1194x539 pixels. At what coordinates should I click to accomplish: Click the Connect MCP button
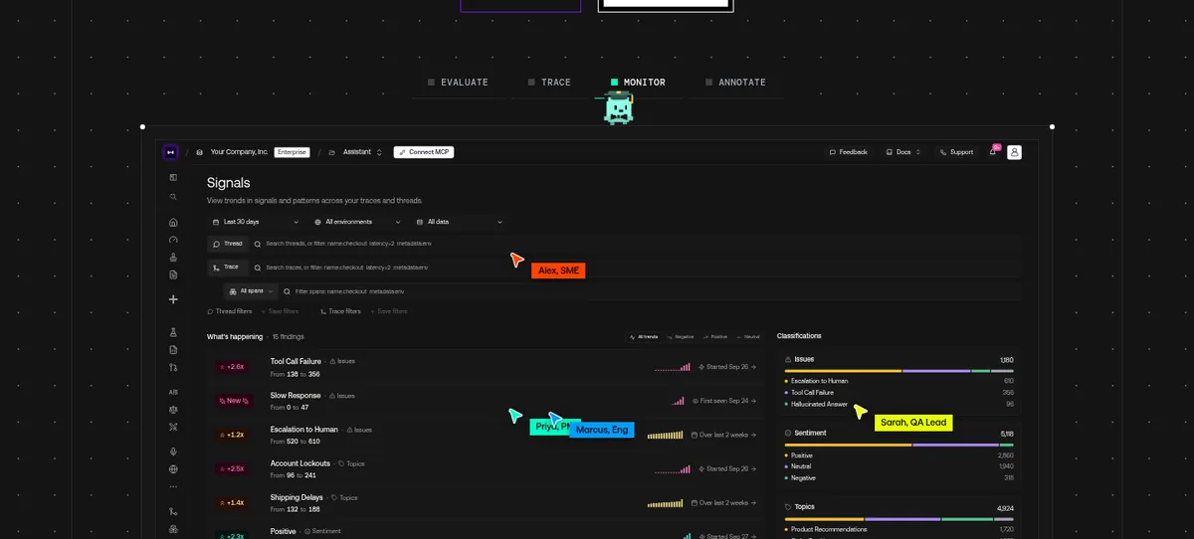pyautogui.click(x=424, y=152)
